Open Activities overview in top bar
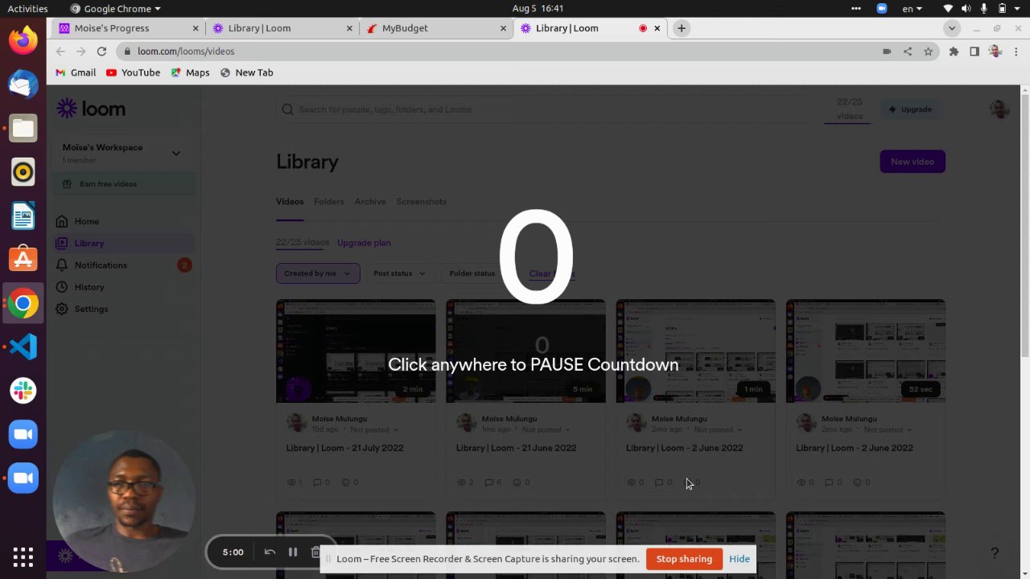1030x579 pixels. pos(27,9)
